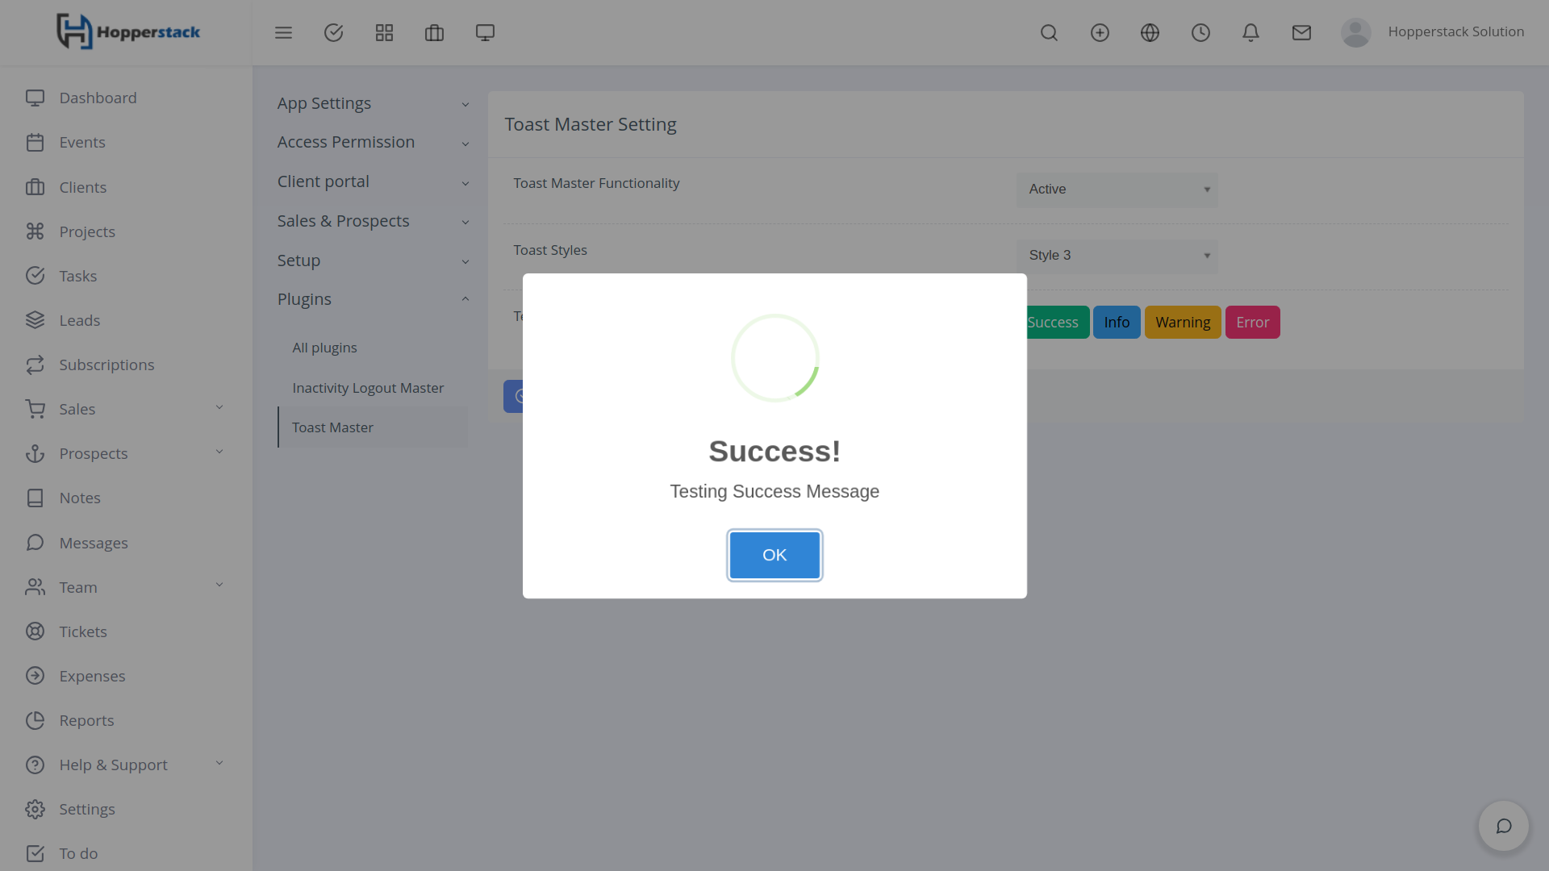Open the language globe icon
1549x871 pixels.
coord(1150,33)
